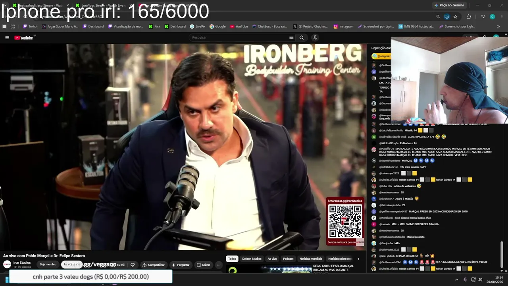The height and width of the screenshot is (286, 508).
Task: Open the Chrome apps grid in bookmarks bar
Action: click(x=13, y=27)
